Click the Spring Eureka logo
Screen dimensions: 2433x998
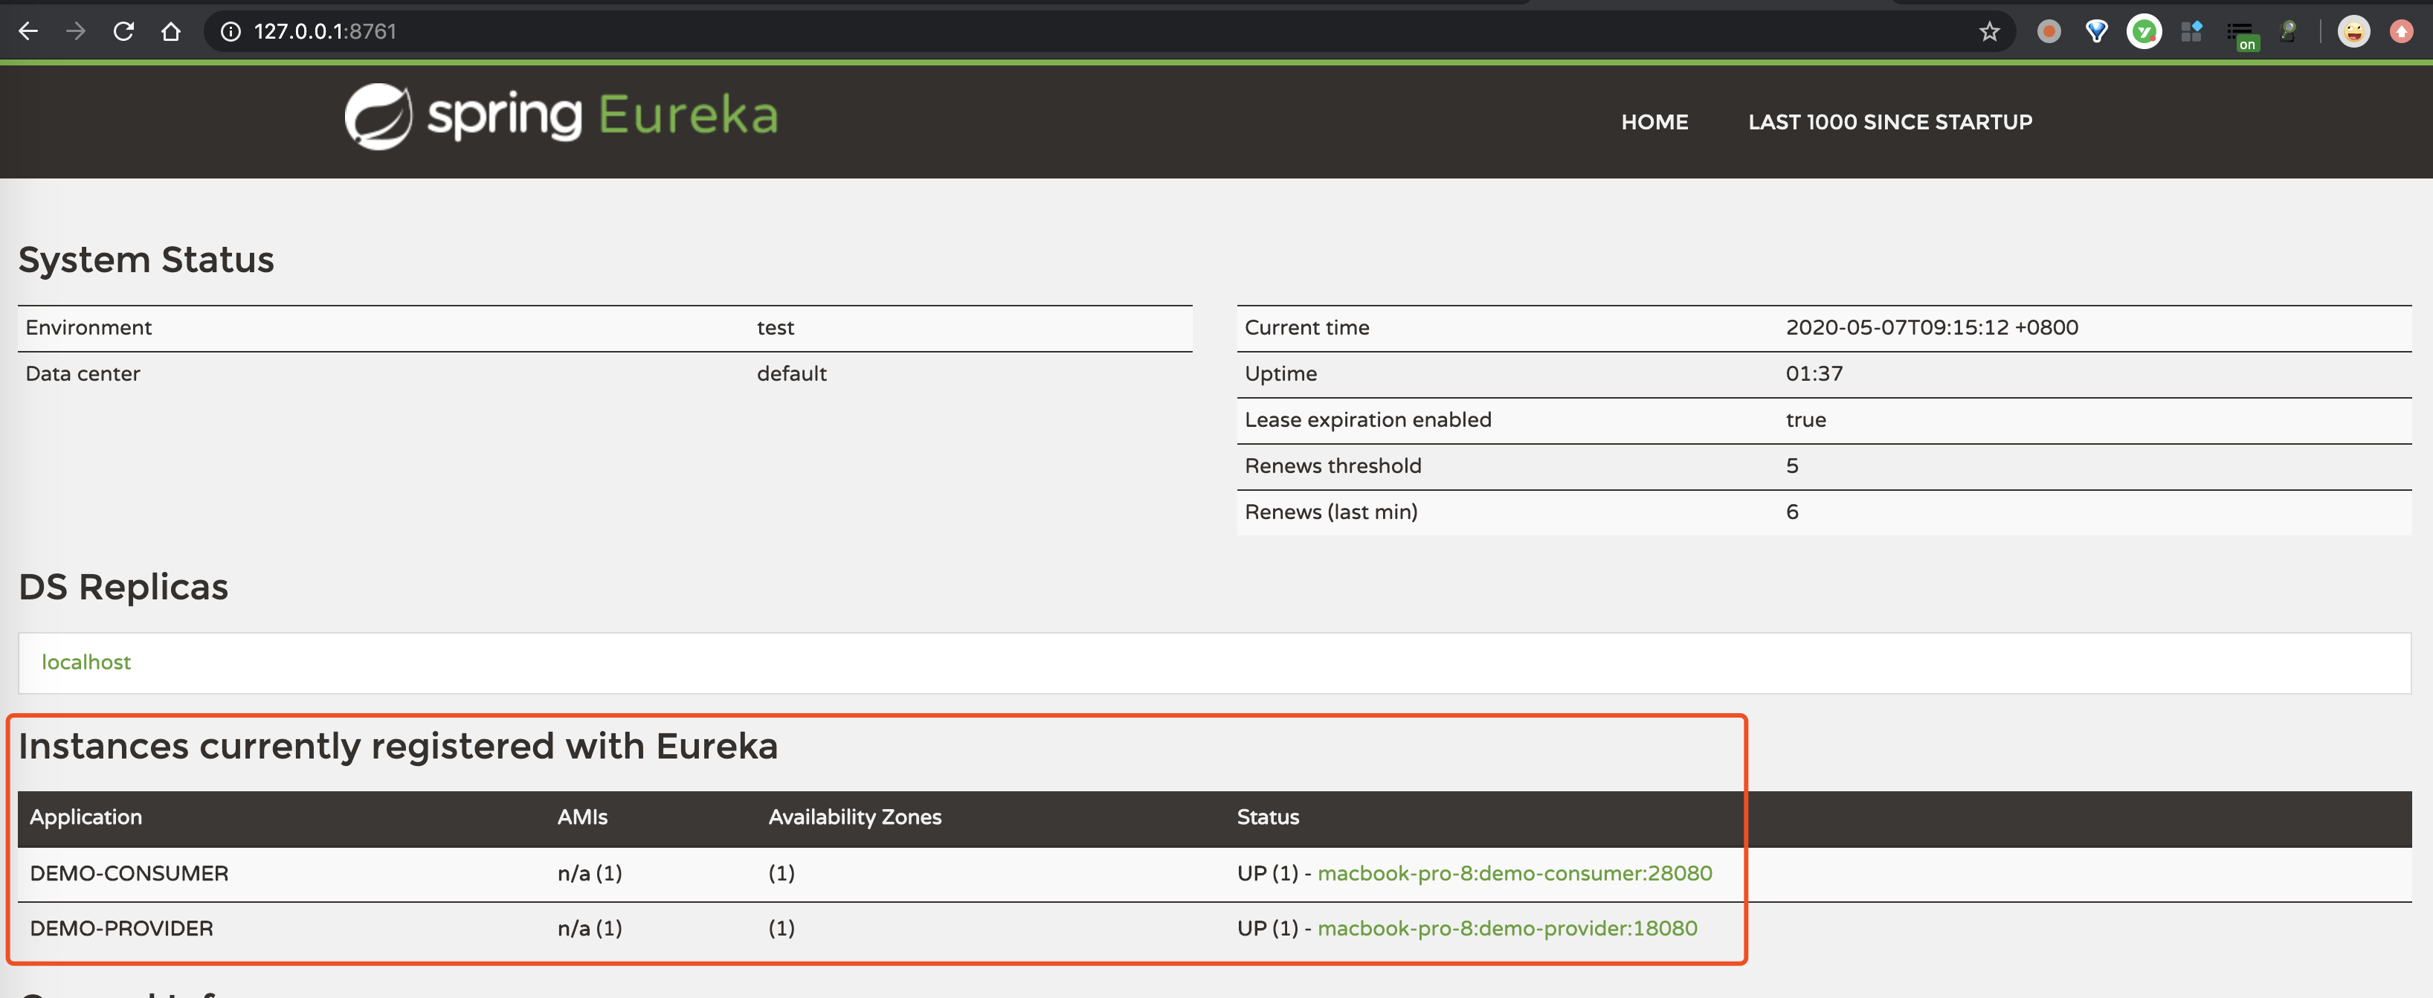(561, 116)
